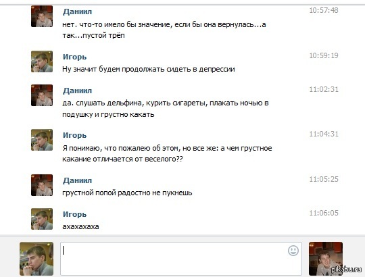Image resolution: width=365 pixels, height=277 pixels.
Task: Click Даниил's avatar at 10:57:48 message
Action: click(x=42, y=16)
